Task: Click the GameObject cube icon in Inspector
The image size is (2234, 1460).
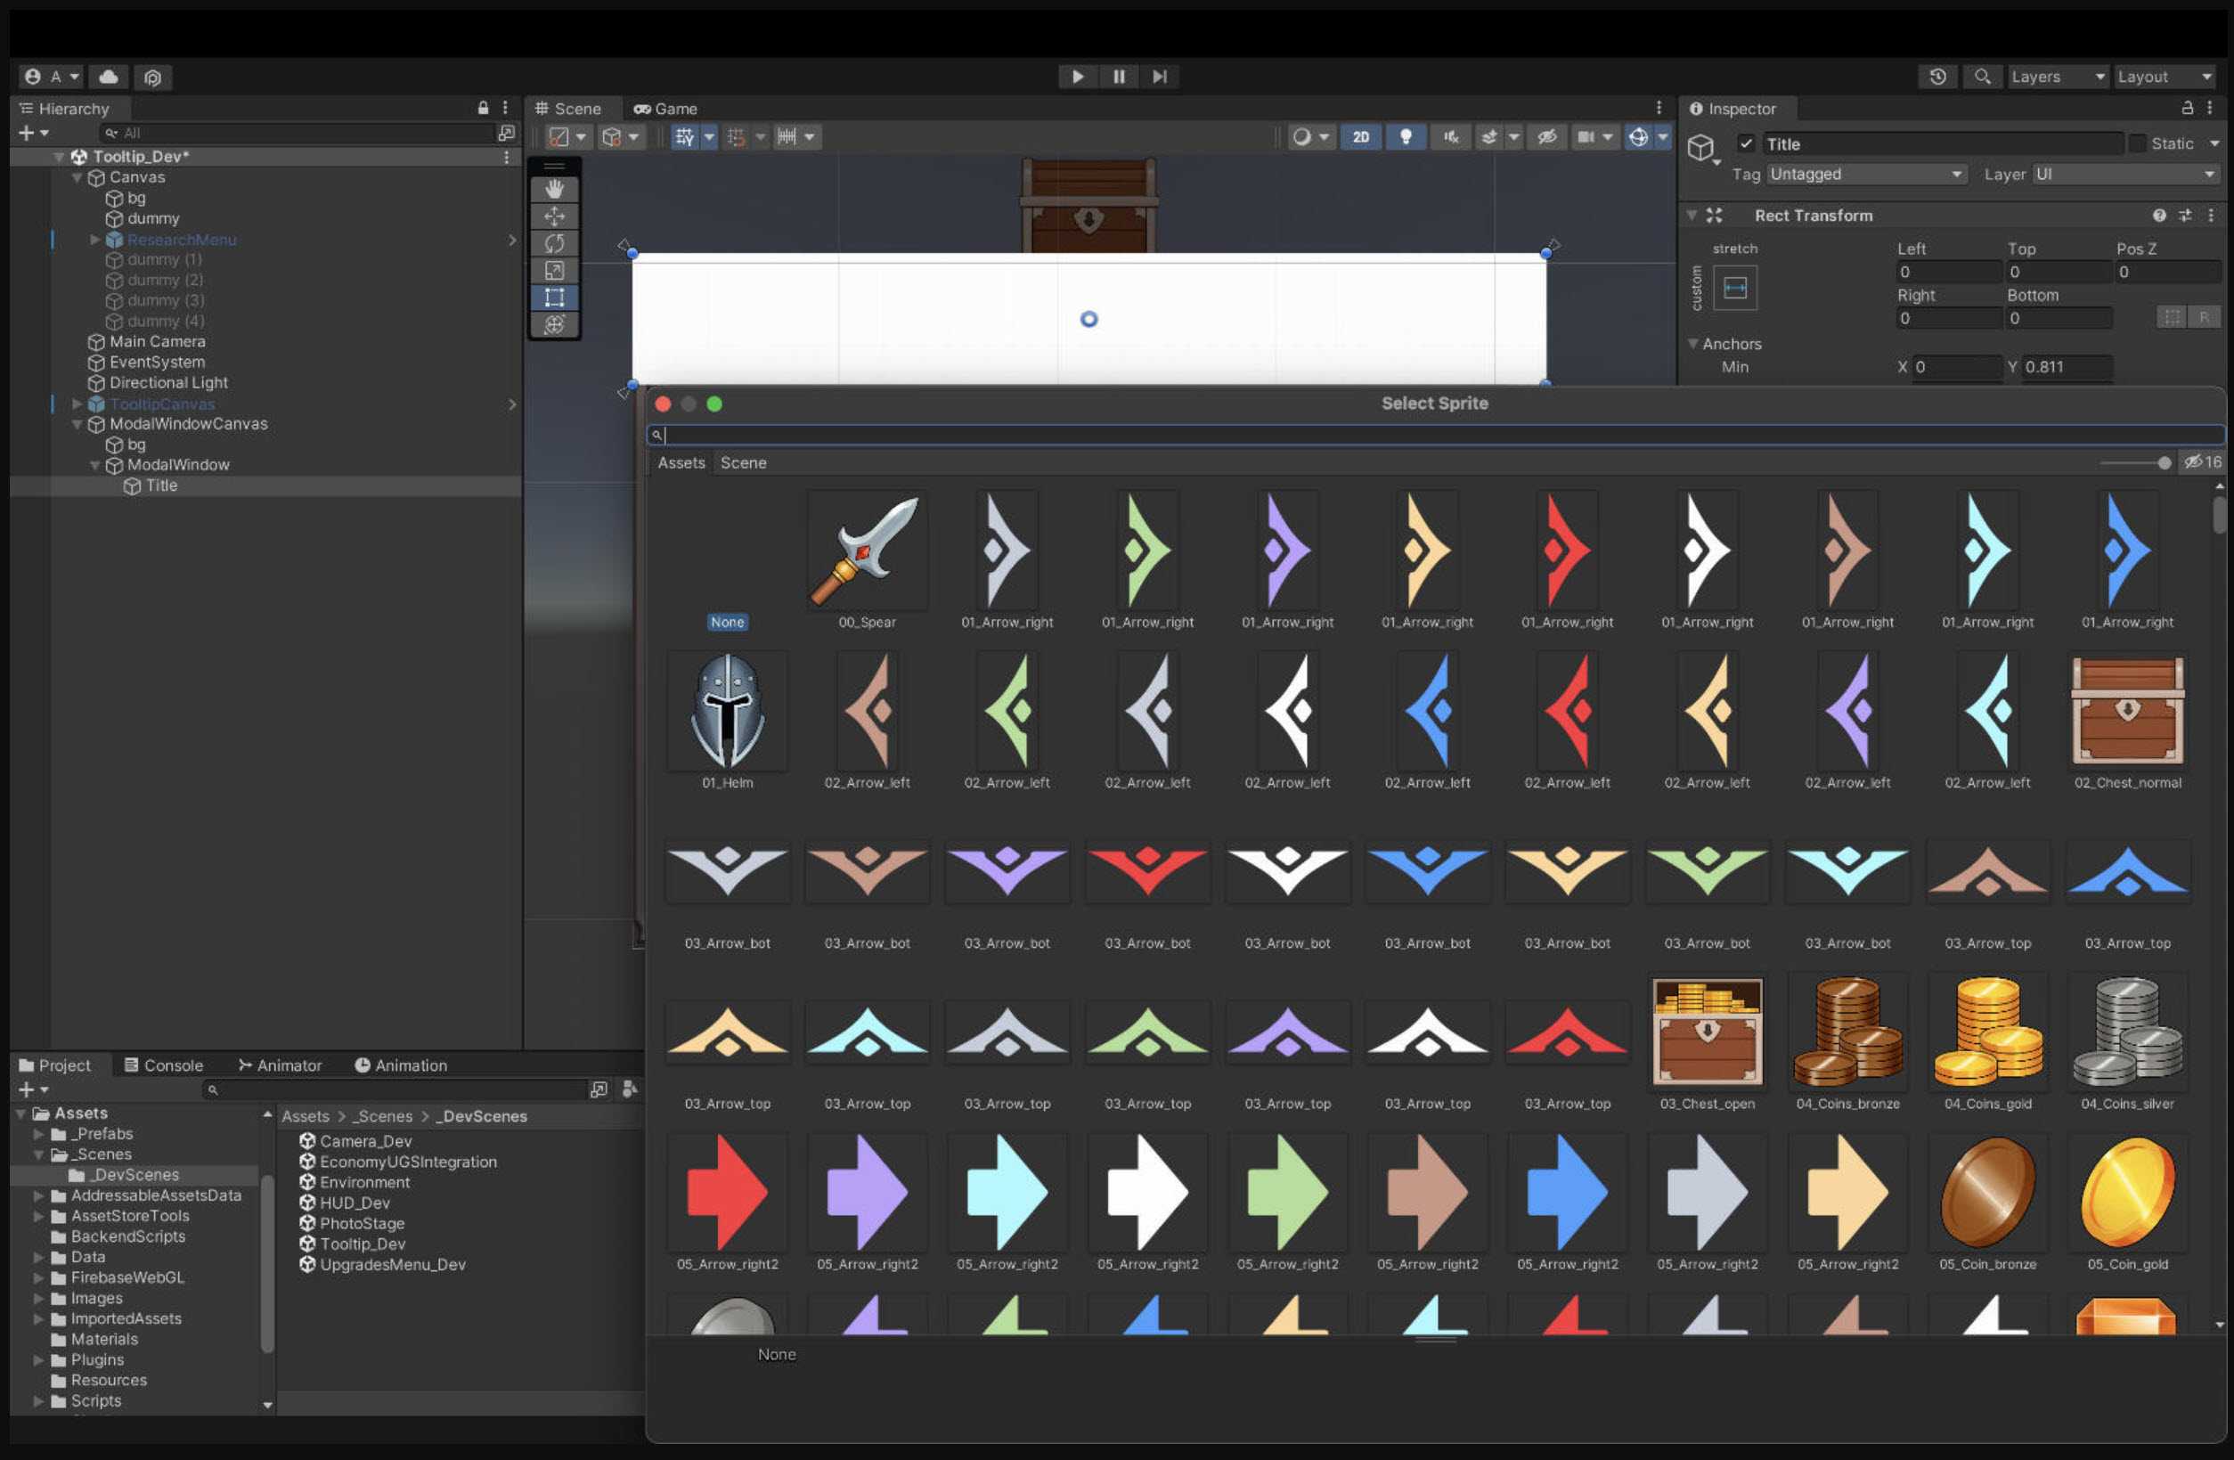Action: coord(1700,147)
